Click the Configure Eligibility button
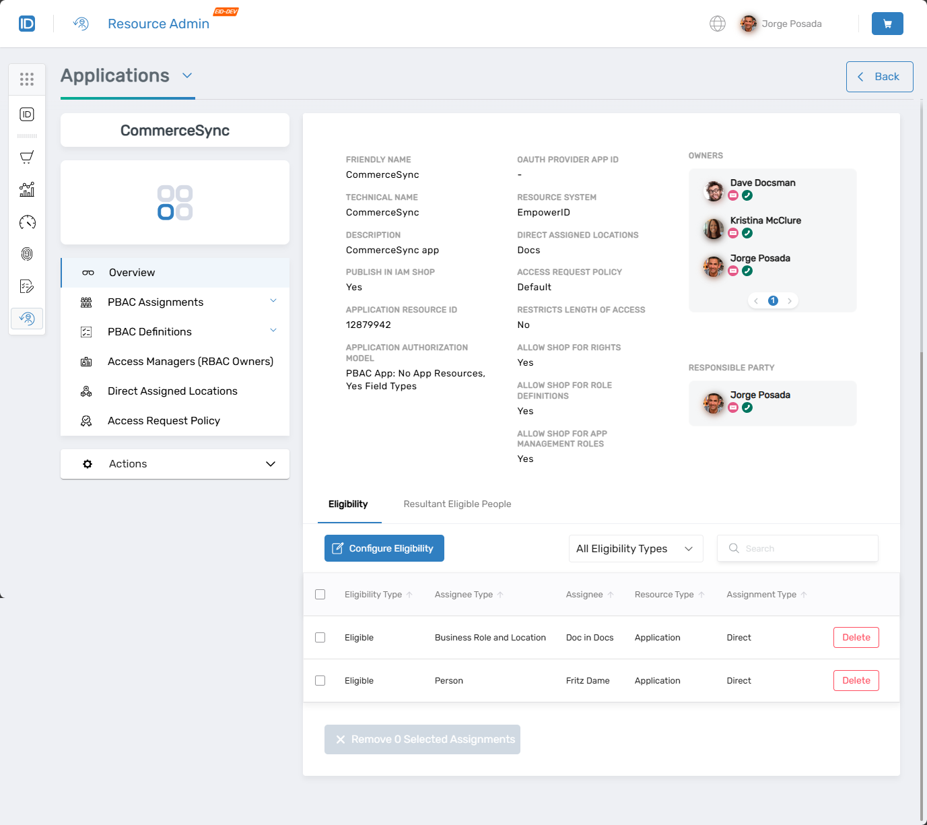 tap(384, 548)
